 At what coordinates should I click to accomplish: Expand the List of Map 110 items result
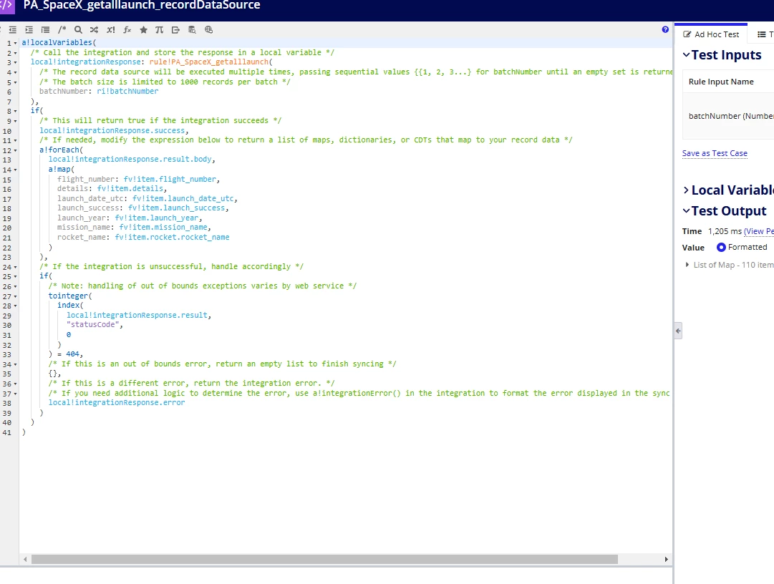tap(687, 265)
